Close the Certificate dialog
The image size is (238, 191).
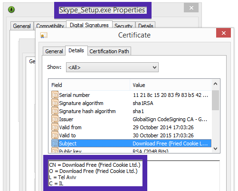[x=223, y=33]
